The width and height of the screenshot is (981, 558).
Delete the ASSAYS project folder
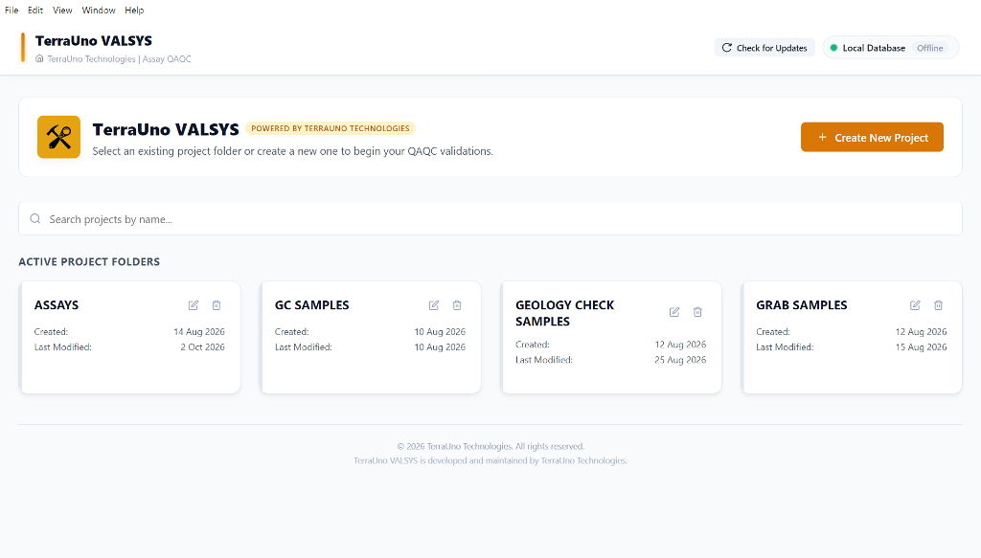point(217,305)
